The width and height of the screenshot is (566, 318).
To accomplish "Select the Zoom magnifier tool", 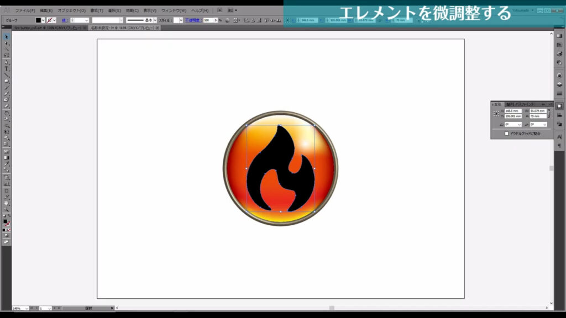I will 7,209.
